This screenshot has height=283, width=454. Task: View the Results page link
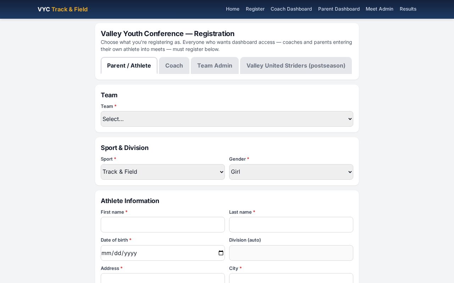pos(408,9)
